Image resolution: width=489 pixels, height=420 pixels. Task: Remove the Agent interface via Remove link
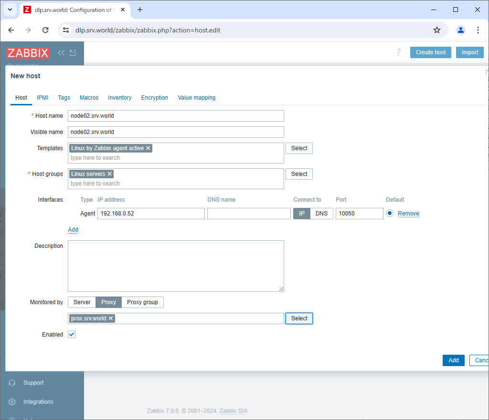(x=408, y=214)
